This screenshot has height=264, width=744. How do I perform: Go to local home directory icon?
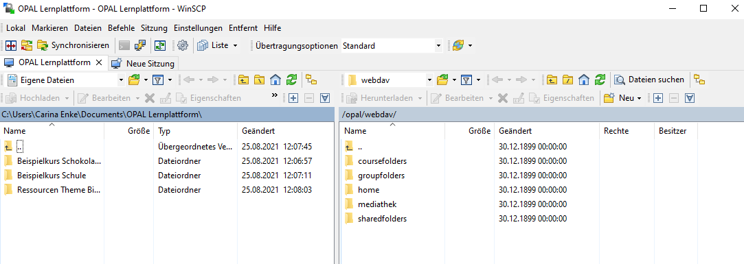(275, 80)
